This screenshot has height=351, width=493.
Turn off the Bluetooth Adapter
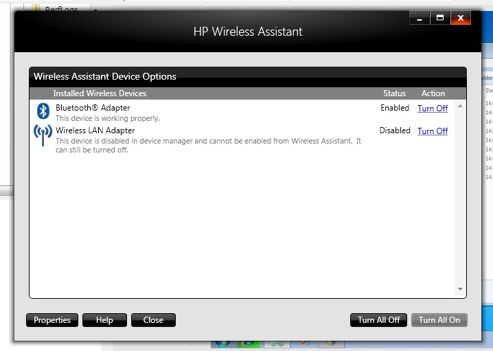[x=433, y=109]
